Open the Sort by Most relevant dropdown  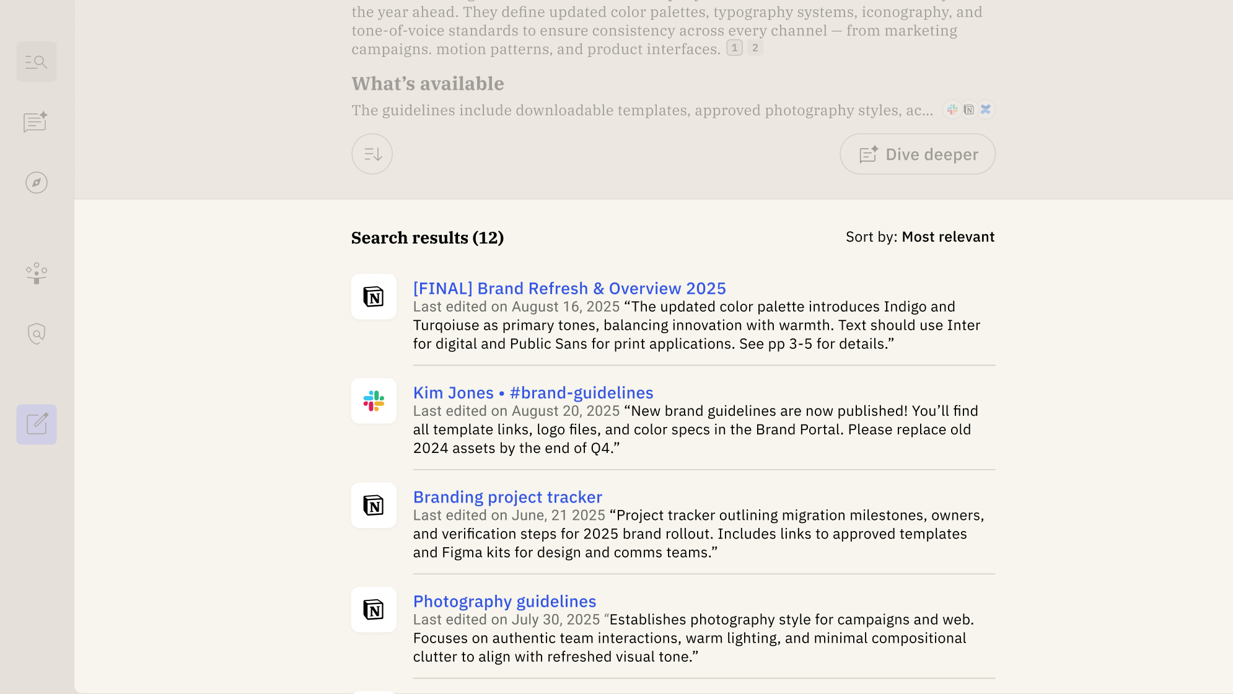[x=919, y=237]
